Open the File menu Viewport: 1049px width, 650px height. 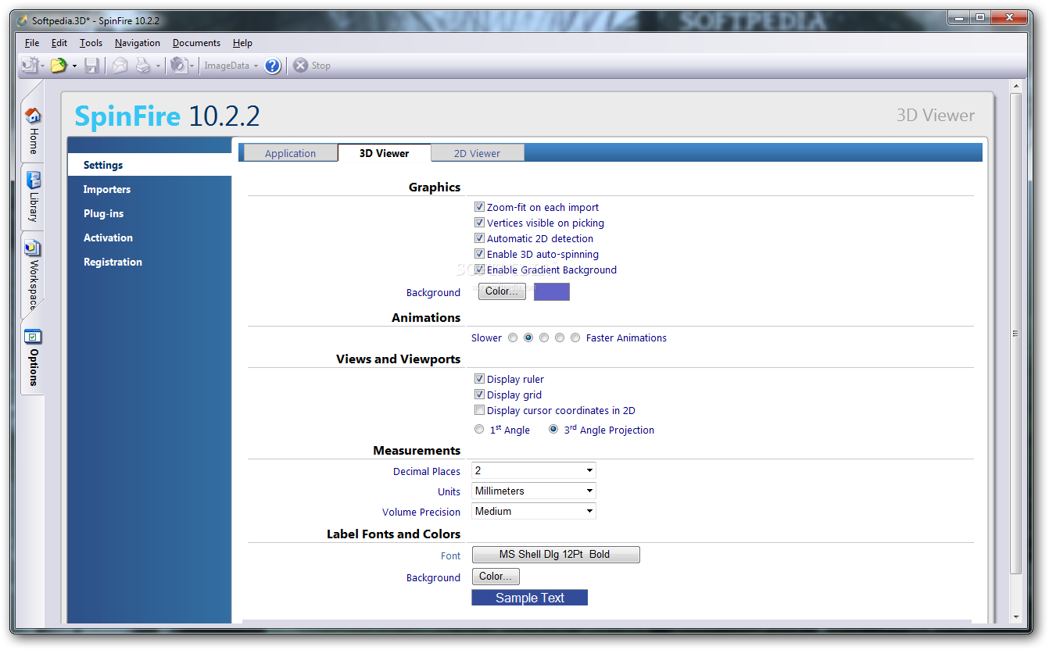pyautogui.click(x=32, y=43)
